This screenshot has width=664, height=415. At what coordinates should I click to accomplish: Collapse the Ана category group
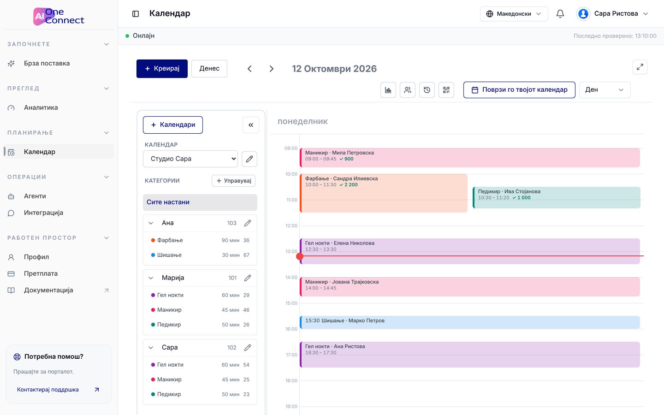[151, 223]
